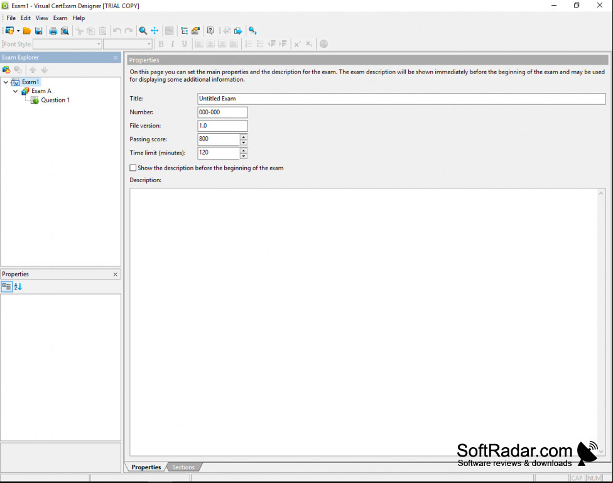Screen dimensions: 613x483
Task: Toggle center alignment
Action: [x=210, y=44]
